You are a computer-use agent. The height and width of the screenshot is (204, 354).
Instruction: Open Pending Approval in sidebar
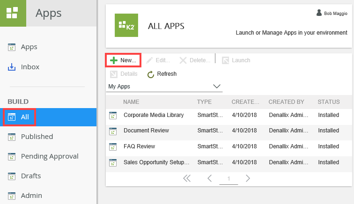click(x=50, y=156)
